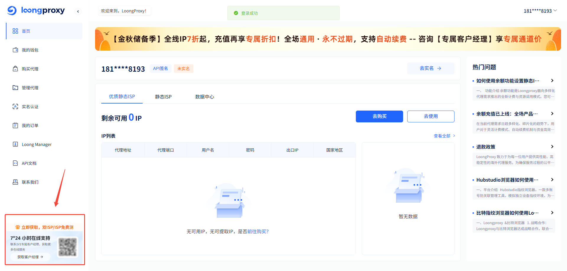Image resolution: width=567 pixels, height=271 pixels.
Task: Click the shopping bag purchase proxy icon
Action: (x=15, y=69)
